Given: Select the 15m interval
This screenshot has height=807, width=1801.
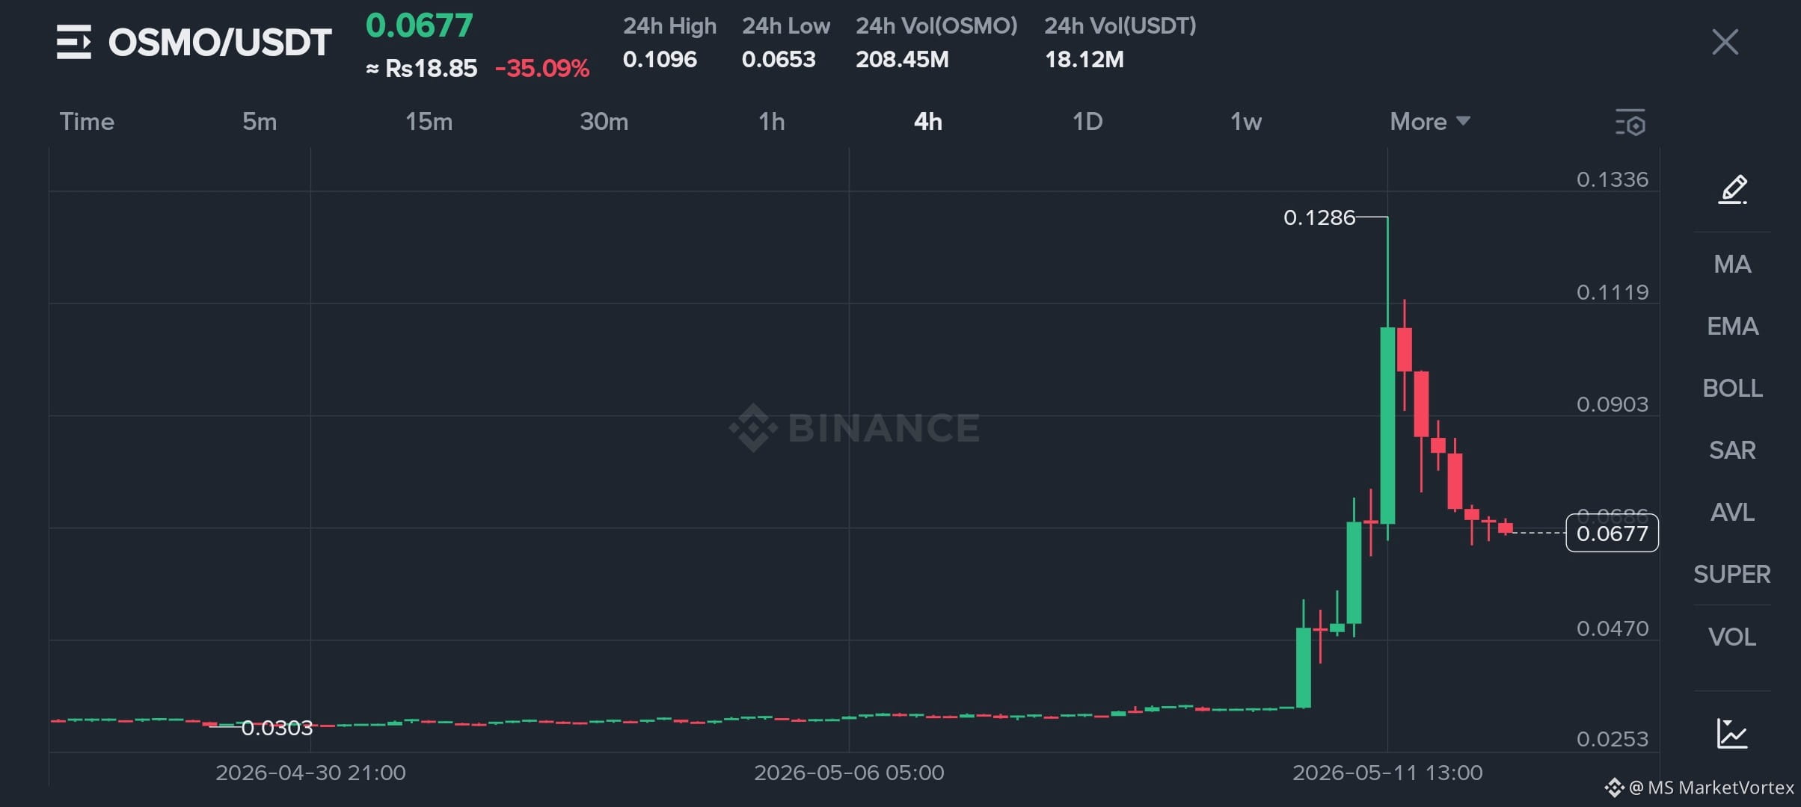Looking at the screenshot, I should (x=429, y=122).
